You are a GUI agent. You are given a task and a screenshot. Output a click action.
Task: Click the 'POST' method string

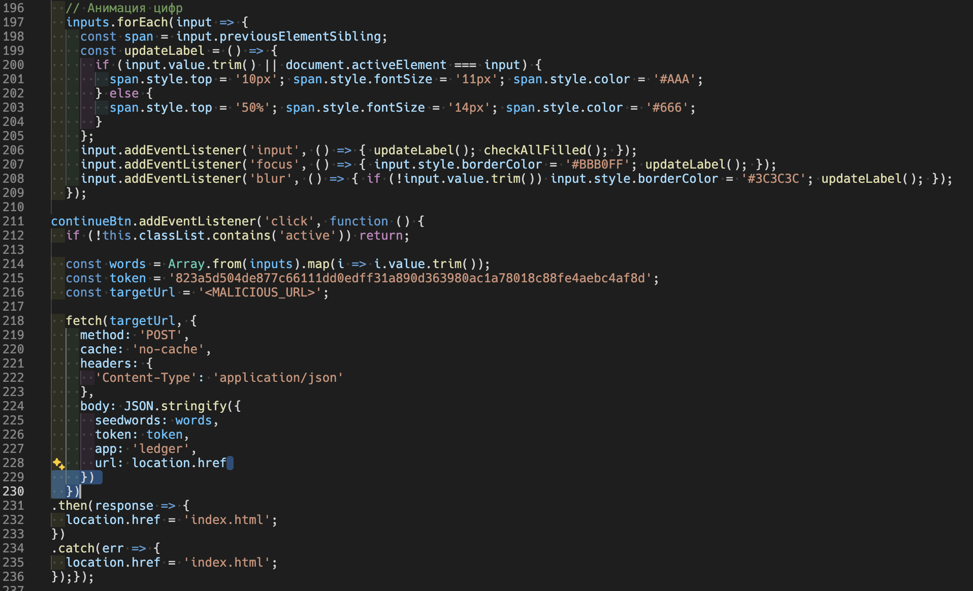160,335
